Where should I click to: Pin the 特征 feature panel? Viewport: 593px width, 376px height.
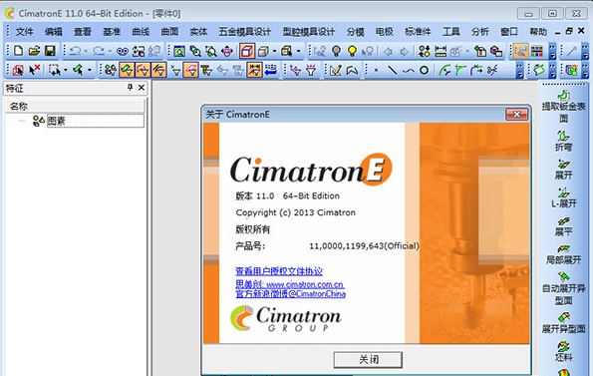tap(130, 88)
